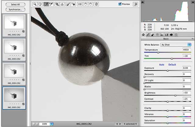Click the Blacks slider handle
Screen dimensions: 195x127
144,89
